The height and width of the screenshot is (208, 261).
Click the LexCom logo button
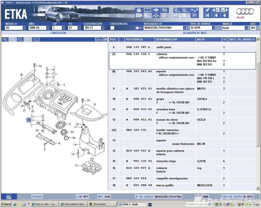[9, 197]
